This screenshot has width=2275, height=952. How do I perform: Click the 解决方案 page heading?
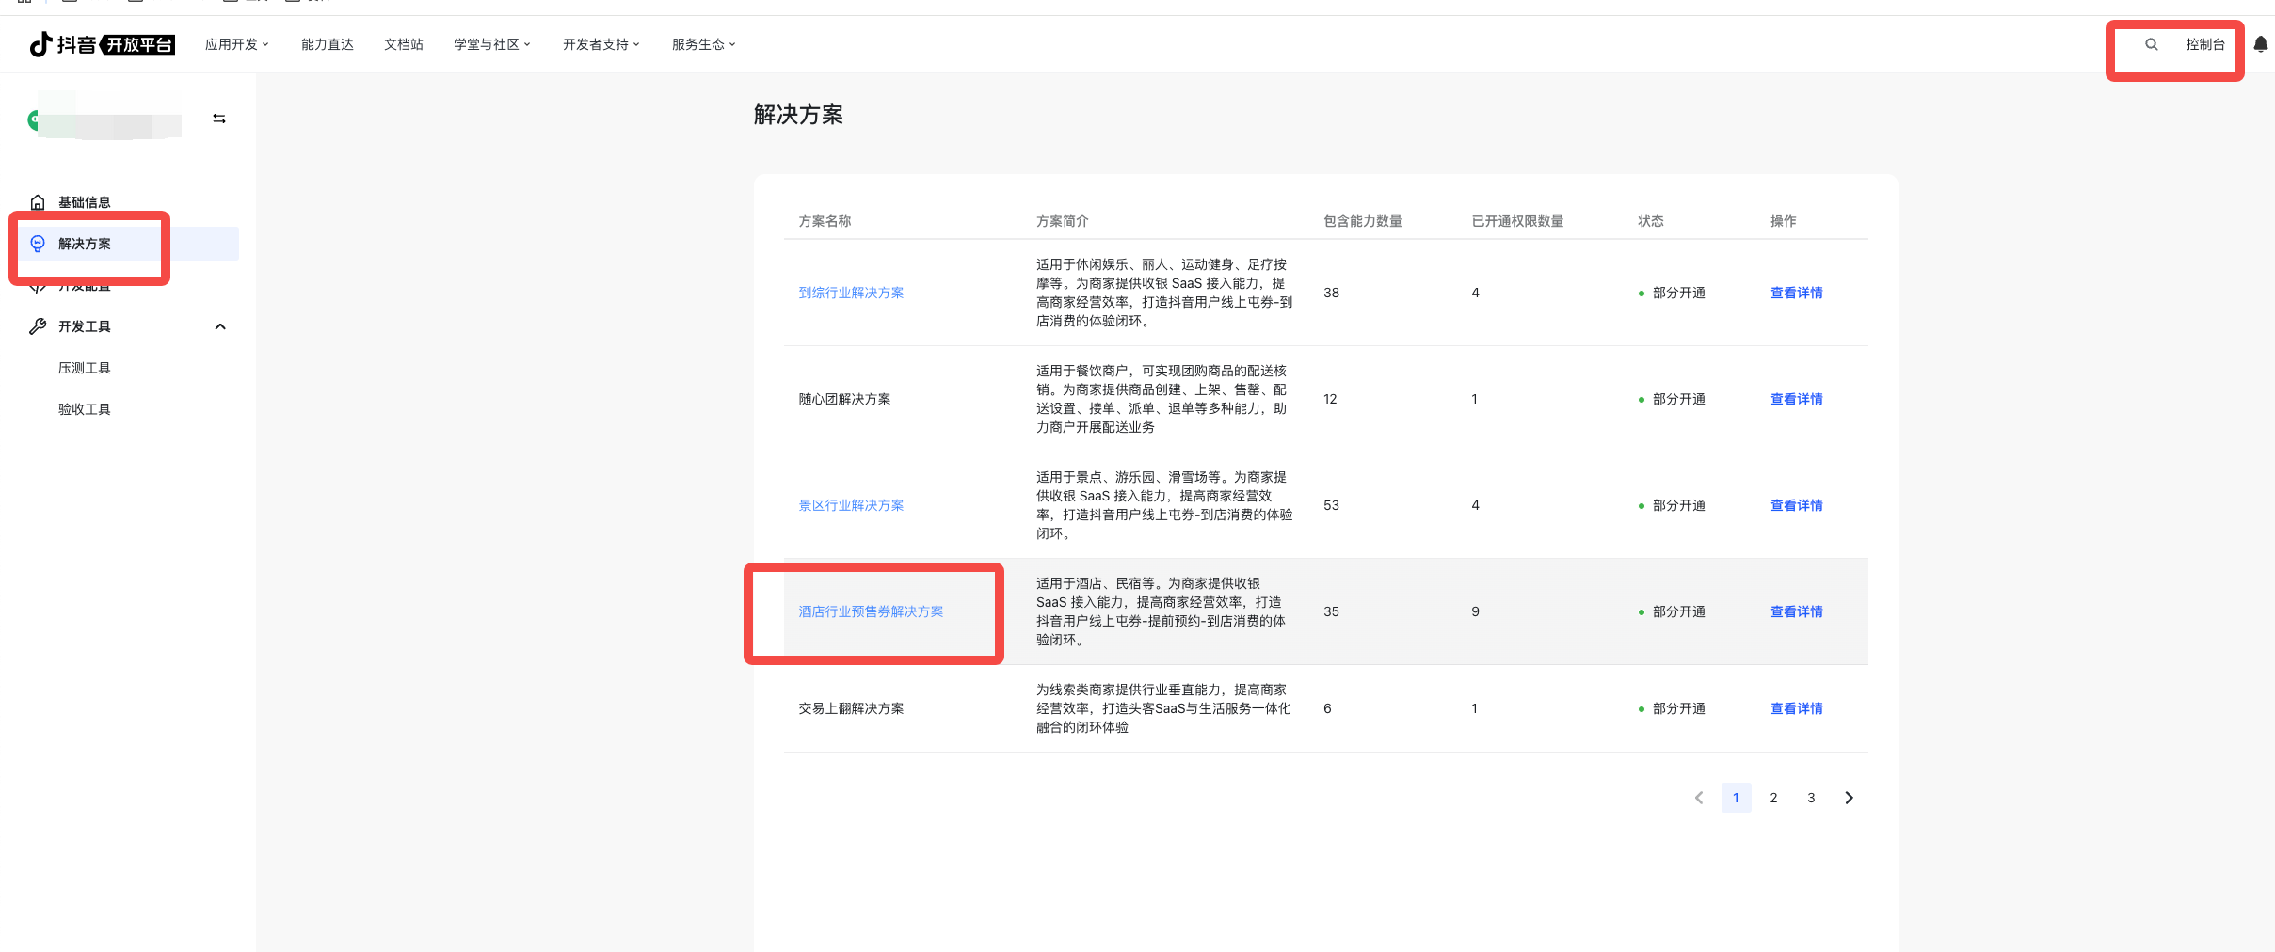point(798,115)
